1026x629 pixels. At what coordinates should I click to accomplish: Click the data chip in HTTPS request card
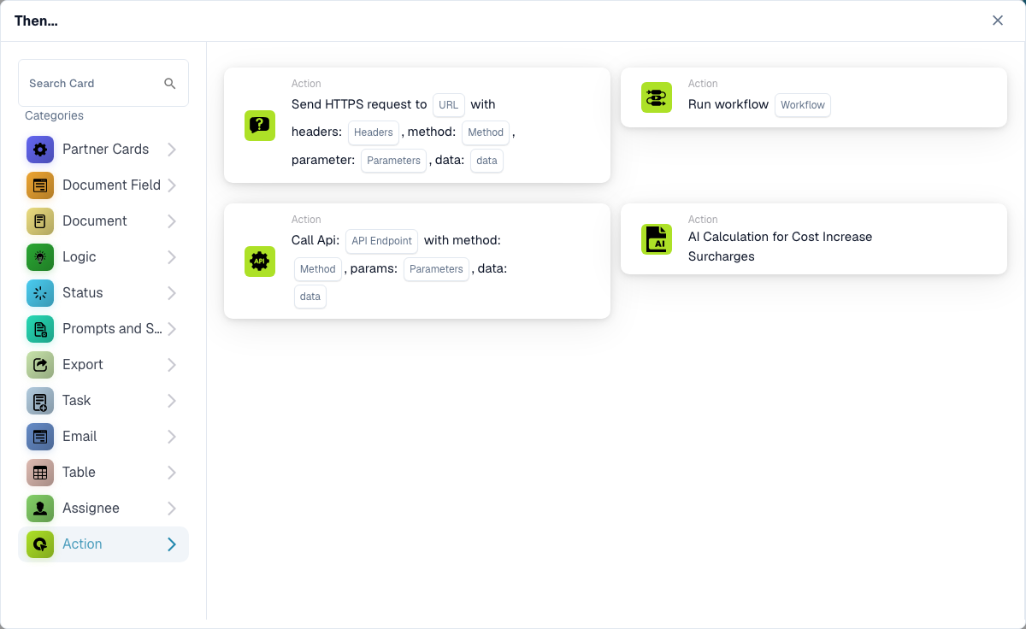486,161
